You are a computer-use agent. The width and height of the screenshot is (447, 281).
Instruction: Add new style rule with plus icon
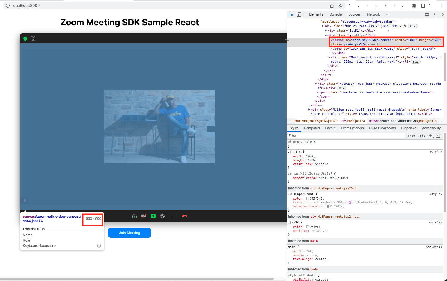[431, 136]
